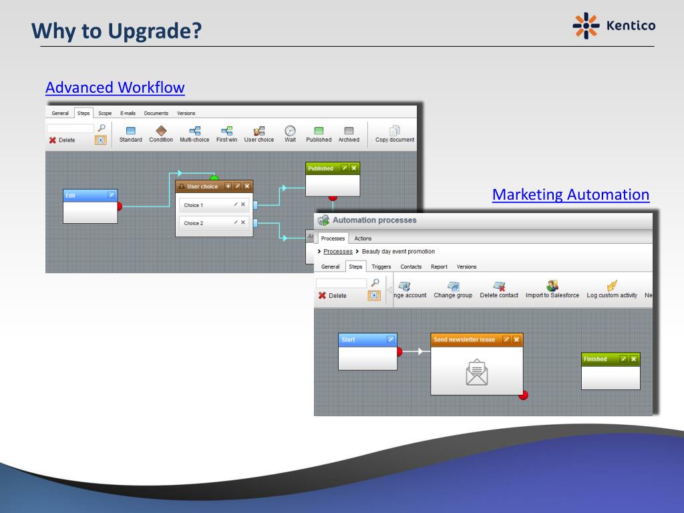Click the automation search magnifier icon
684x513 pixels.
[x=375, y=283]
